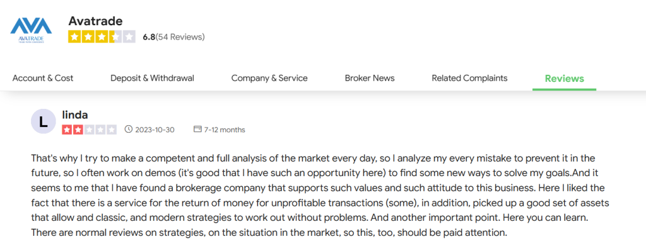Click the Avatrade broker name heading
This screenshot has width=646, height=246.
pyautogui.click(x=96, y=21)
